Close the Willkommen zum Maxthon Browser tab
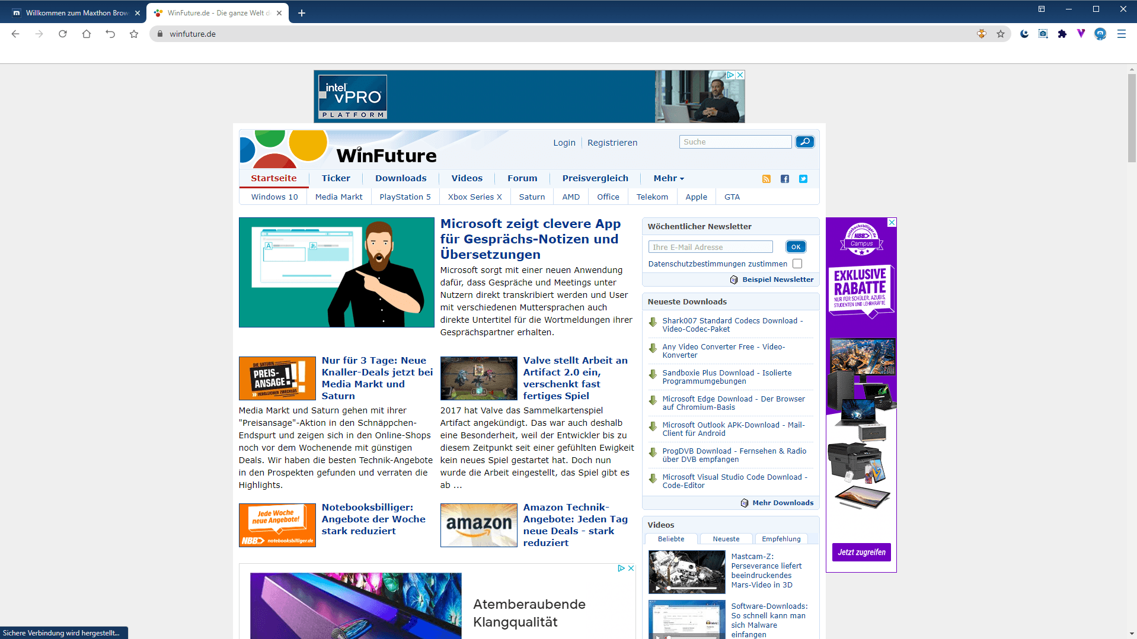Image resolution: width=1137 pixels, height=639 pixels. [138, 13]
